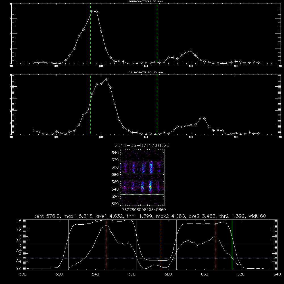Screen dimensions: 284x284
Task: Click the x-axis label 560 on bottom plot
Action: [132, 274]
